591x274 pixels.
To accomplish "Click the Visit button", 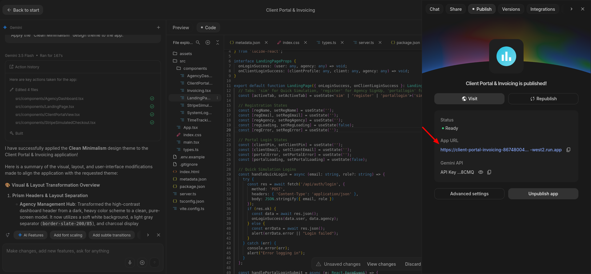I will pyautogui.click(x=469, y=99).
